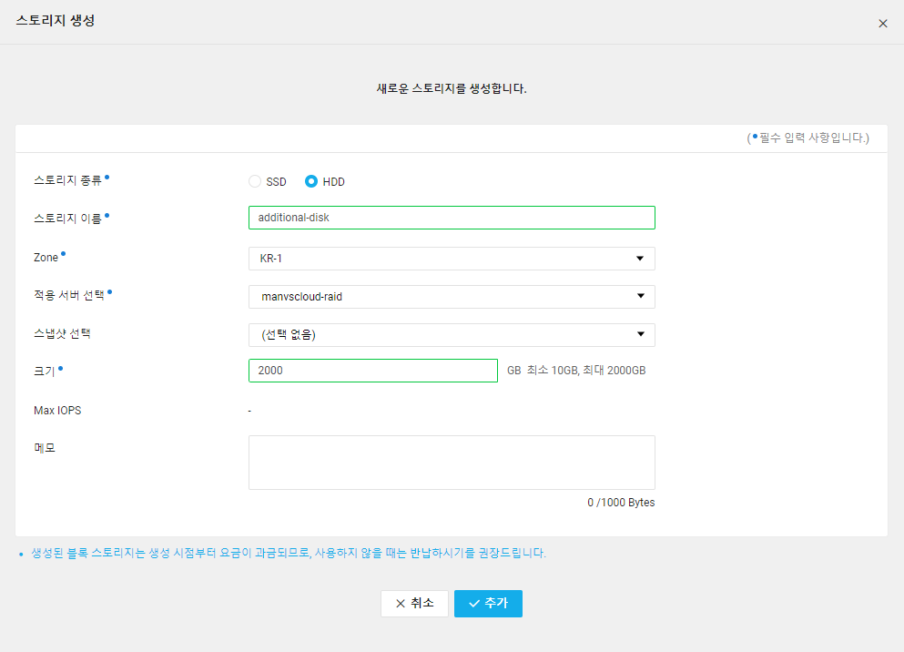This screenshot has height=652, width=904.
Task: Click the HDD label text
Action: tap(333, 182)
